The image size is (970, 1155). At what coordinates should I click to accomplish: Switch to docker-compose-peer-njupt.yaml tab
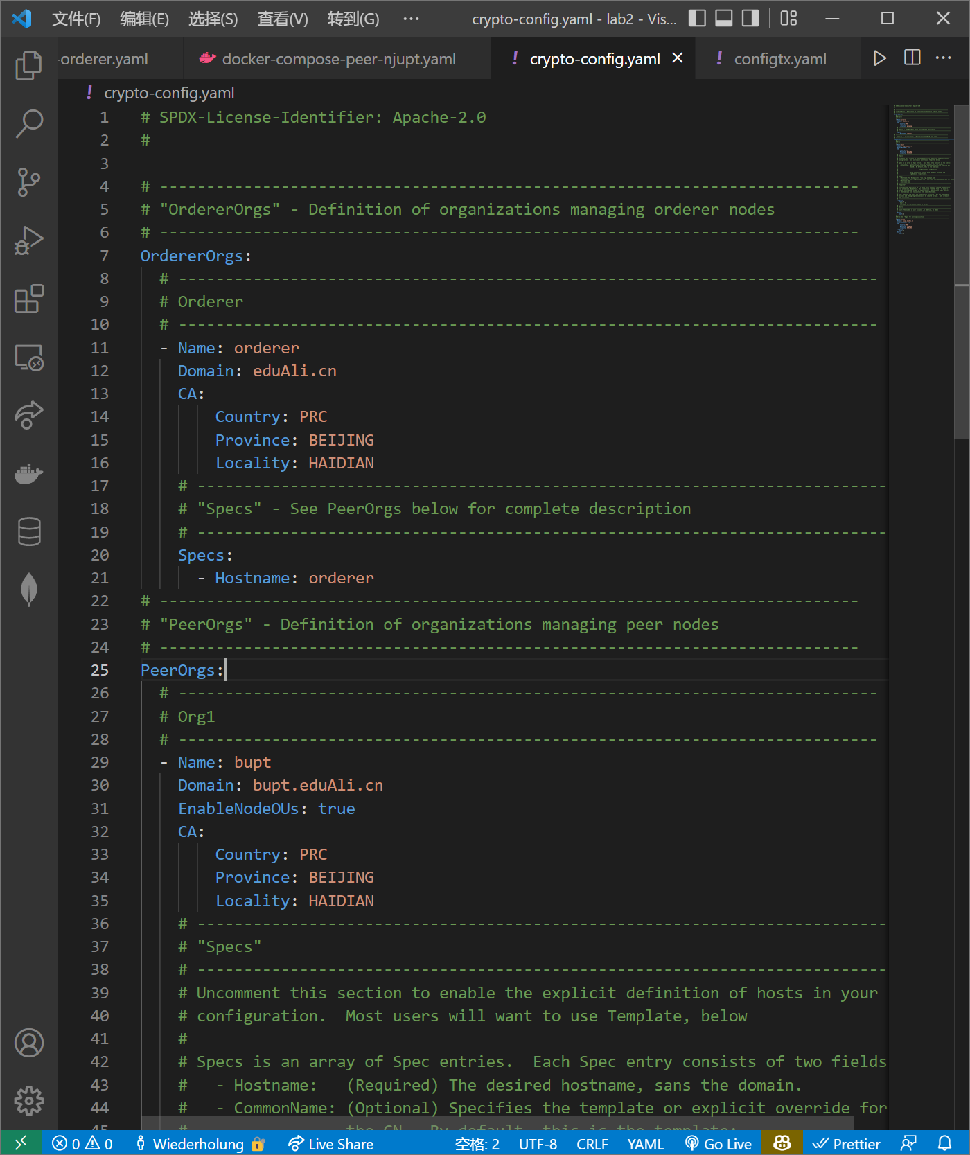coord(337,59)
